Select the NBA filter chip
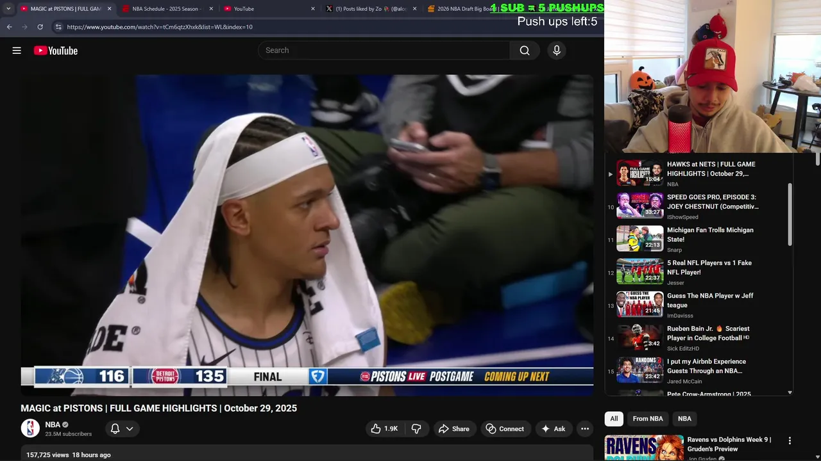Screen dimensions: 821x461 (x=684, y=419)
